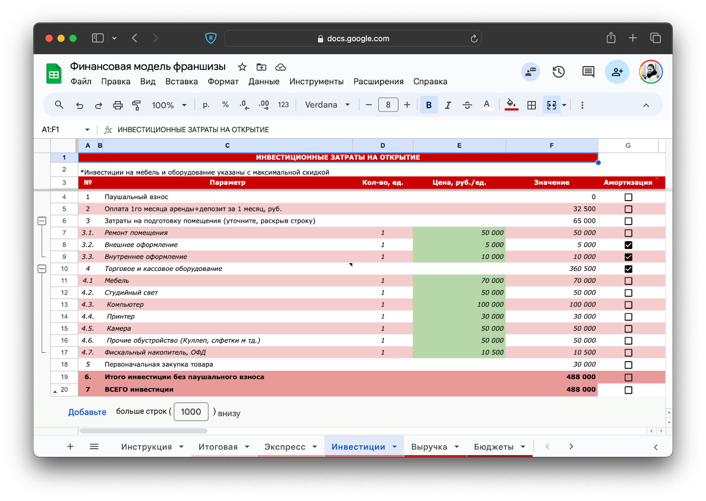Open the Данные menu
Image resolution: width=706 pixels, height=501 pixels.
click(263, 82)
